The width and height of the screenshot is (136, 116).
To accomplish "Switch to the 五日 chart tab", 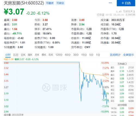I will (x=16, y=55).
